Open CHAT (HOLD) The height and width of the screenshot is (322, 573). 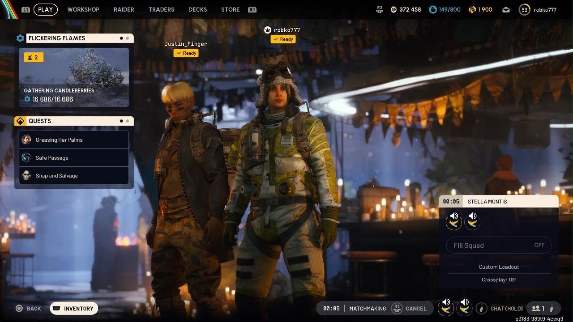507,309
